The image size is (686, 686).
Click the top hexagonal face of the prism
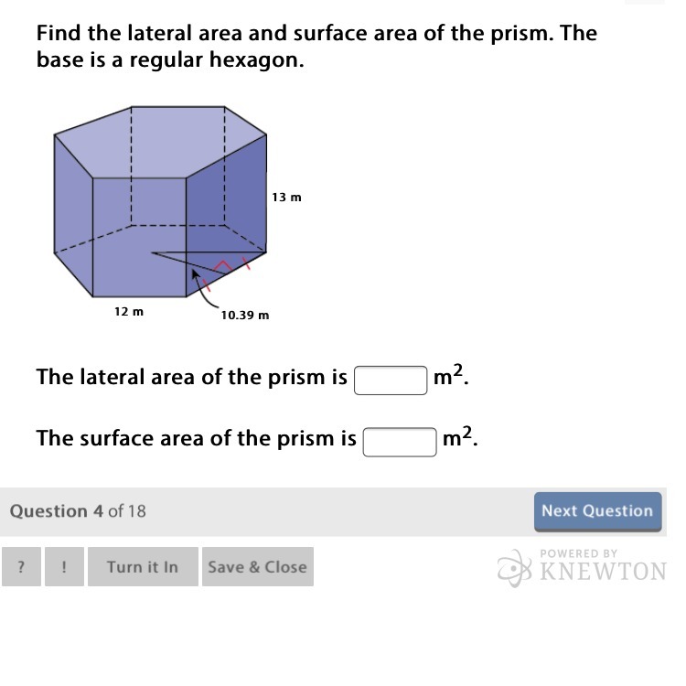tap(161, 142)
